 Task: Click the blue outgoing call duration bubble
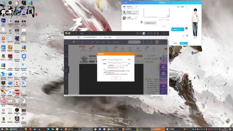tap(178, 29)
